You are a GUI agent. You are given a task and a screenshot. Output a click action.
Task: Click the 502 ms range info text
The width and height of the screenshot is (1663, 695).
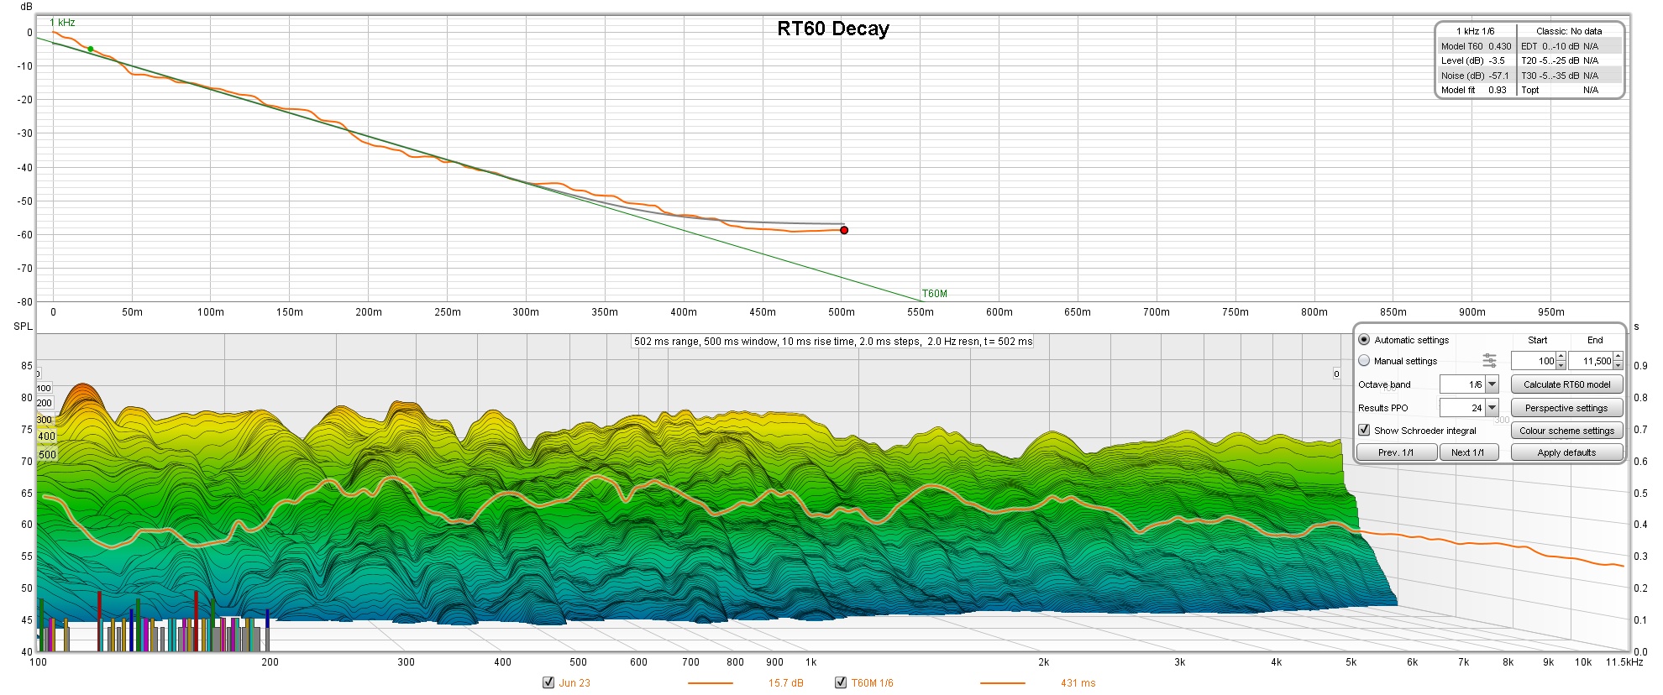(x=833, y=342)
